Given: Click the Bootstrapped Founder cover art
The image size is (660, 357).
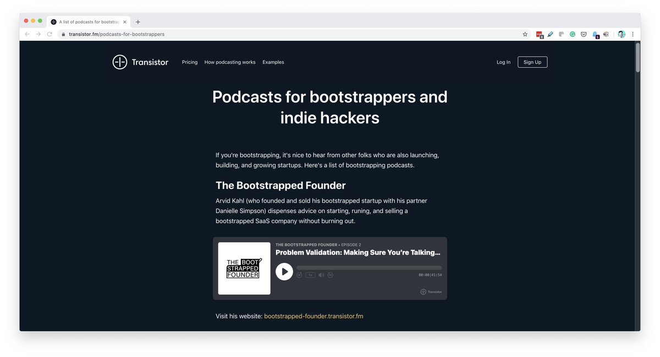Looking at the screenshot, I should click(244, 268).
